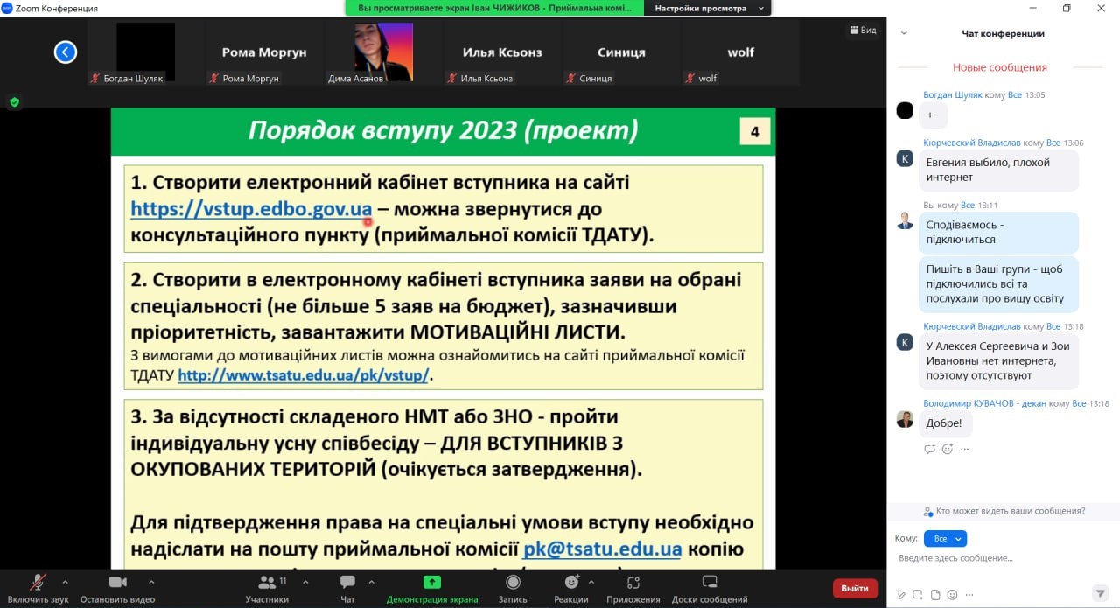
Task: Open Настройки просмотра view settings dropdown
Action: tap(708, 8)
